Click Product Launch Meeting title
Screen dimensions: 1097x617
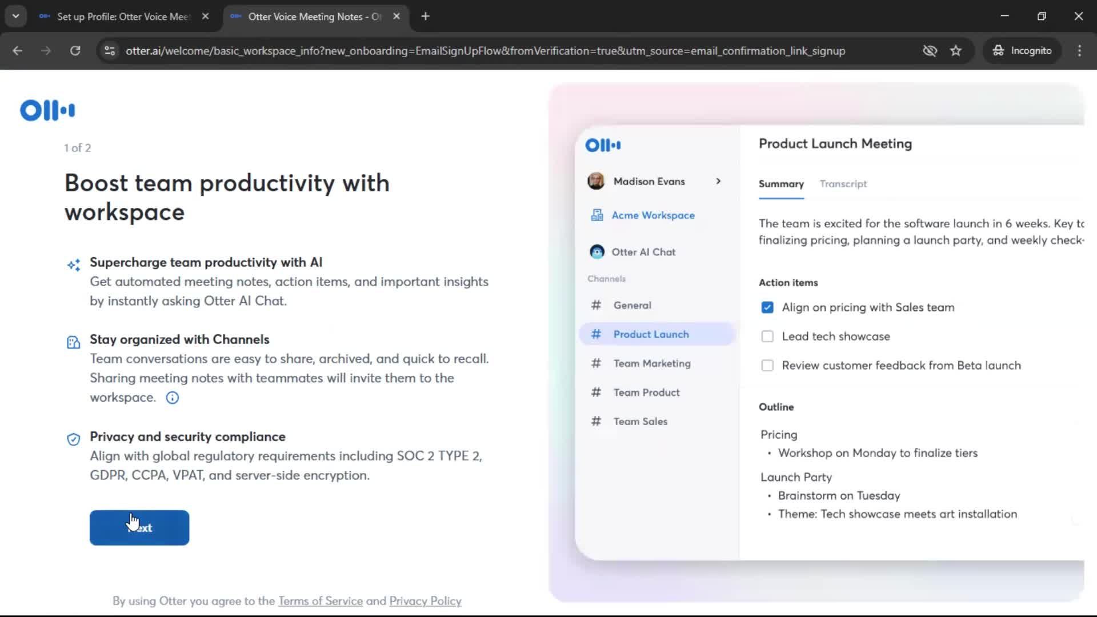(x=835, y=144)
